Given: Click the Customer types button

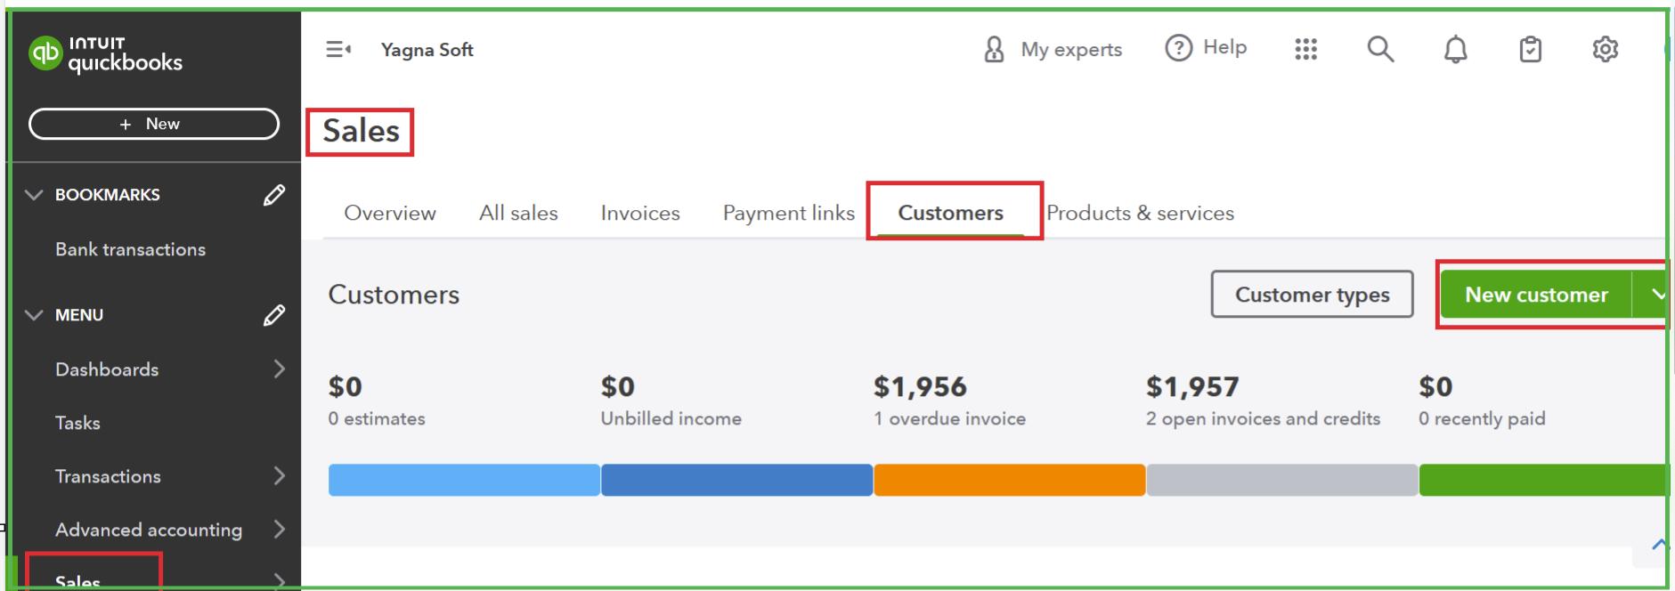Looking at the screenshot, I should pos(1312,295).
